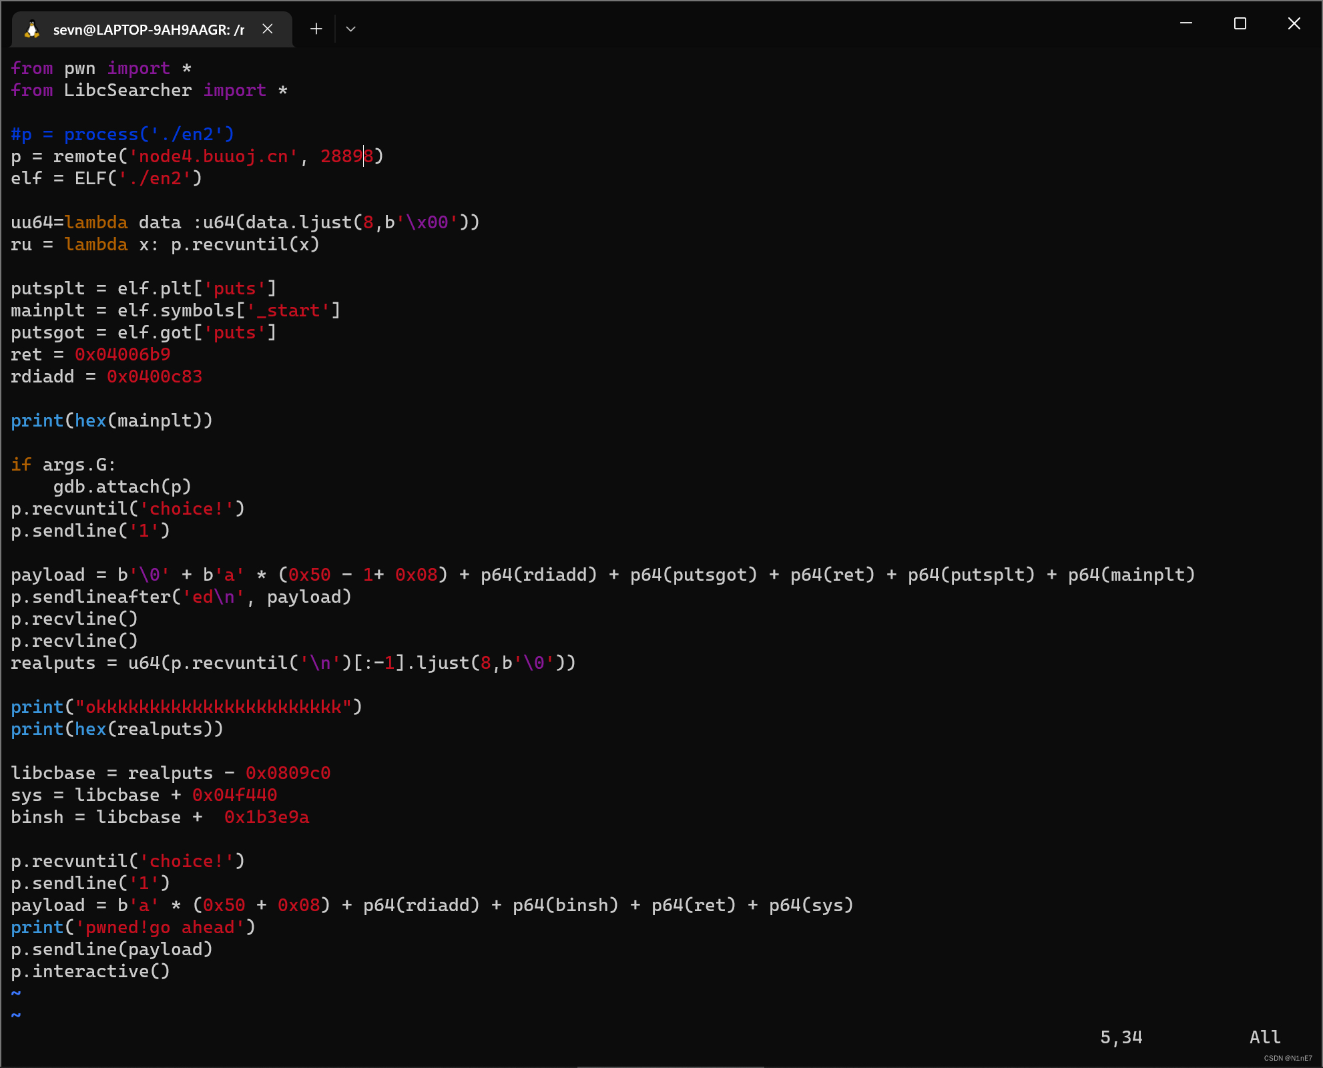
Task: Click the commented '#p = process' line
Action: [x=123, y=134]
